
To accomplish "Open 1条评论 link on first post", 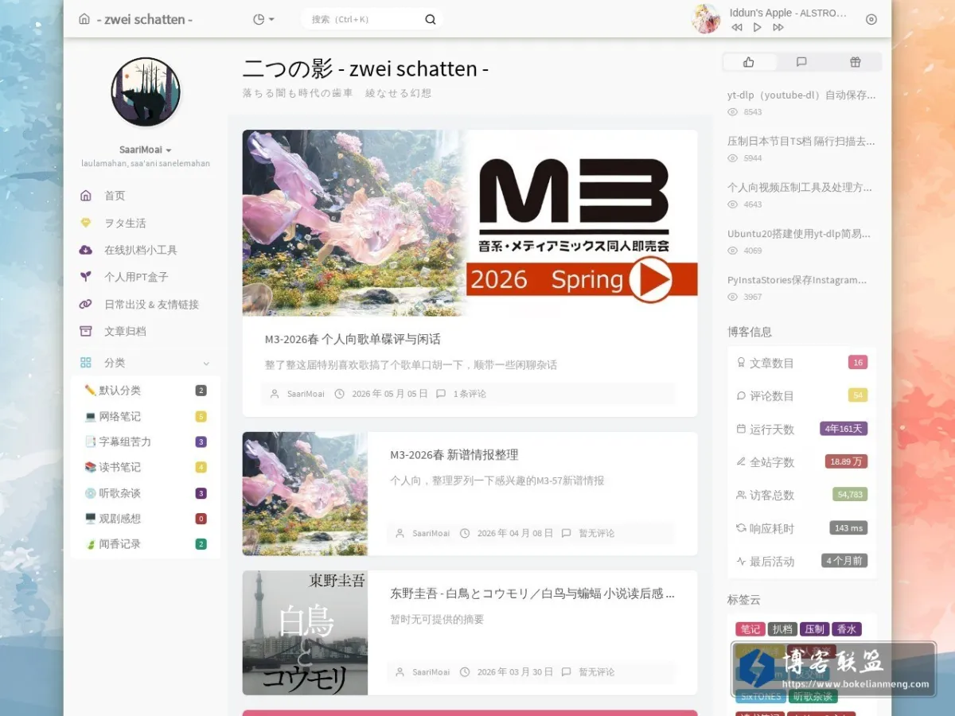I will (470, 394).
